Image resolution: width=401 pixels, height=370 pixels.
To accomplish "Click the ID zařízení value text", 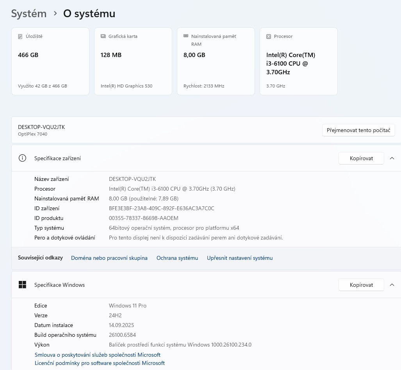I will (x=161, y=208).
